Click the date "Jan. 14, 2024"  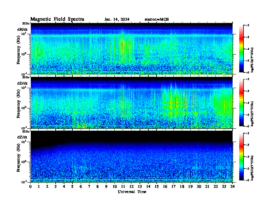click(x=117, y=20)
